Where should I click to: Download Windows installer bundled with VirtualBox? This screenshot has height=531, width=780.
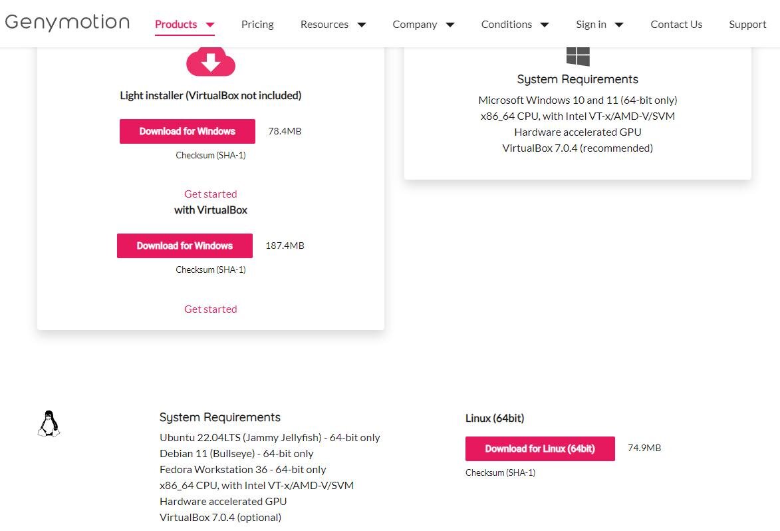point(185,246)
